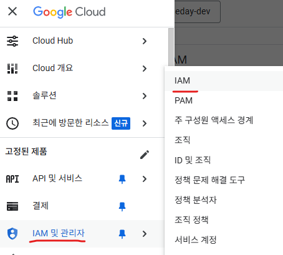
Task: Open 서비스 계정 submenu item
Action: click(x=224, y=240)
